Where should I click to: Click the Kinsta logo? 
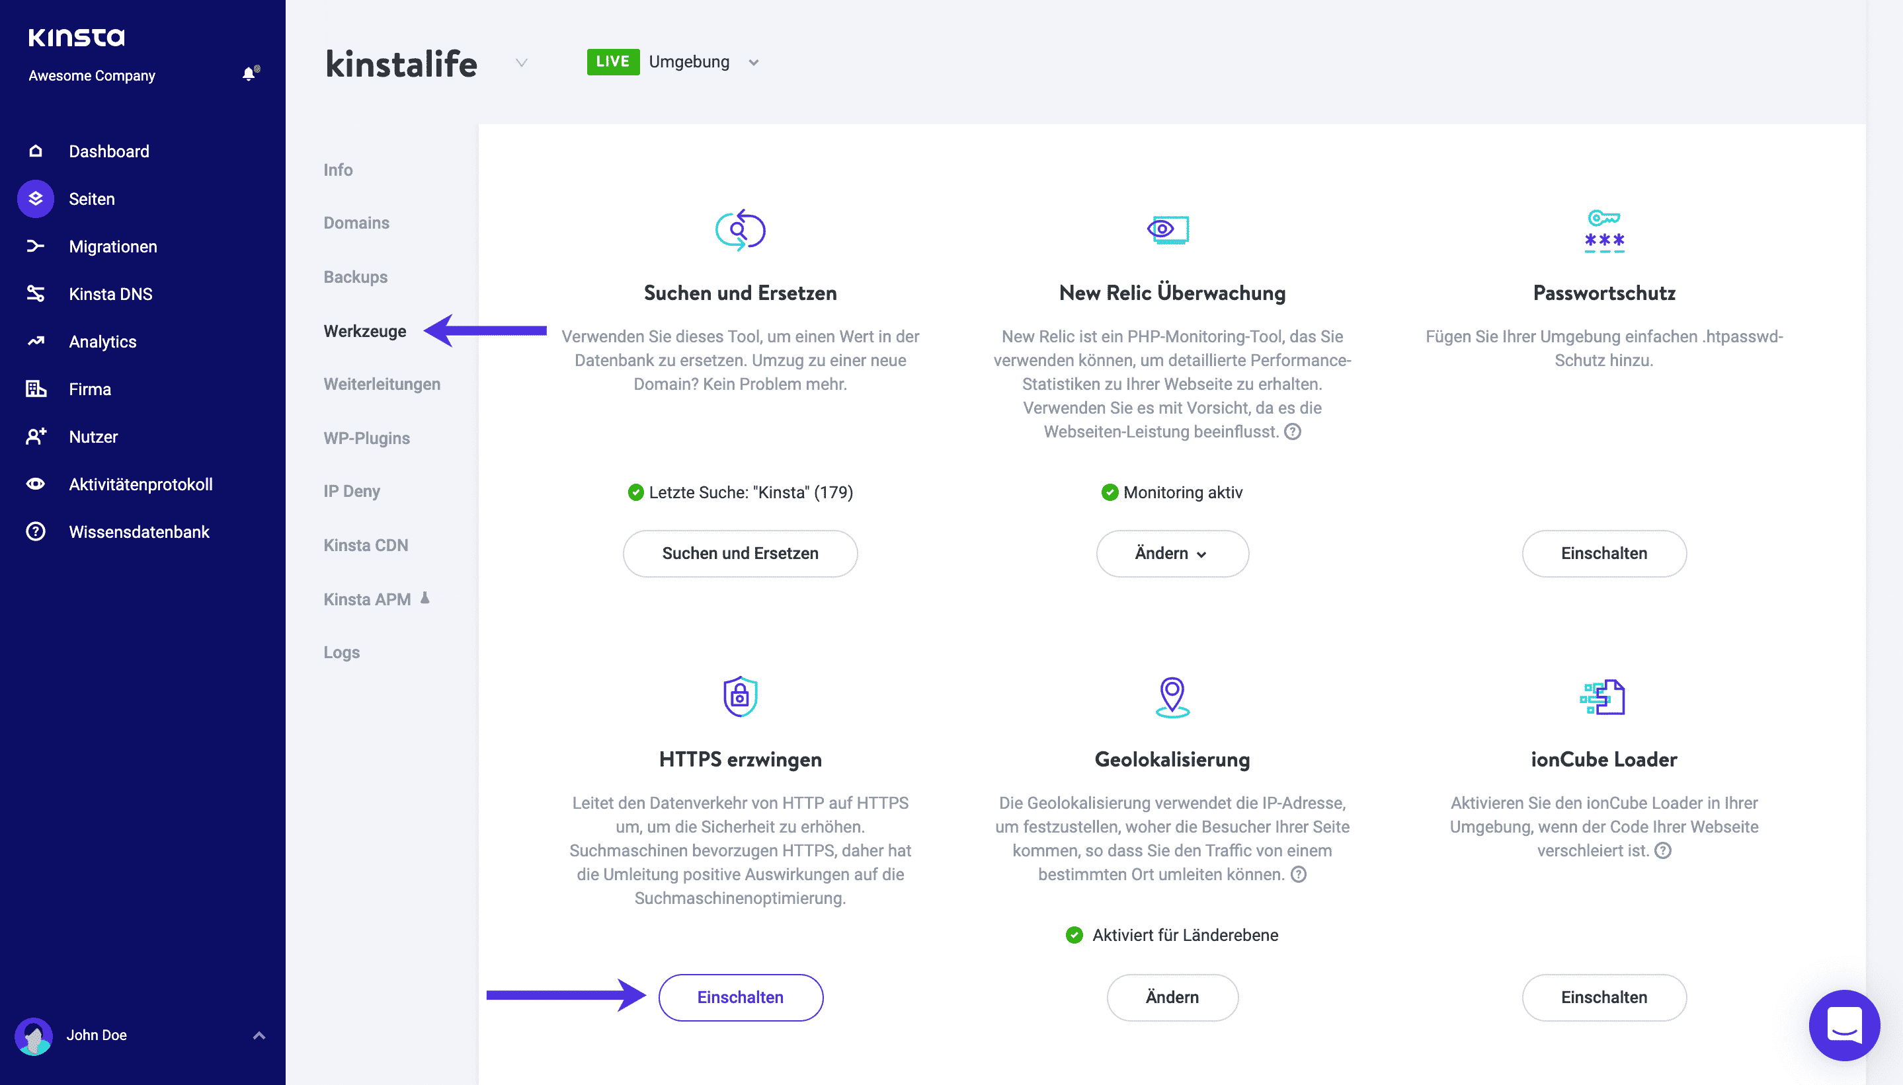pyautogui.click(x=77, y=37)
